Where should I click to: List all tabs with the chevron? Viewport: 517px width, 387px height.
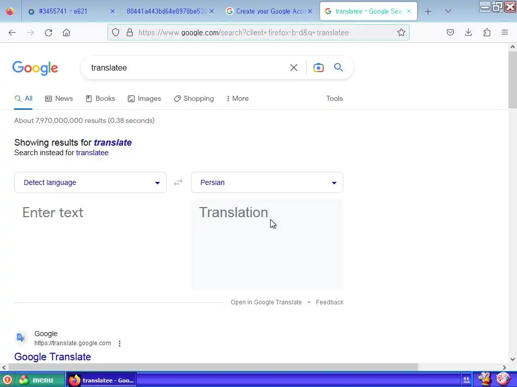(448, 11)
